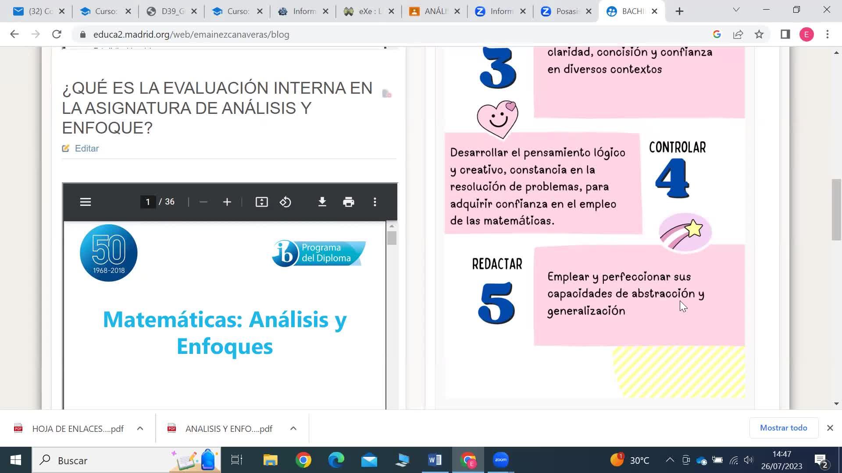Image resolution: width=842 pixels, height=473 pixels.
Task: Click the PDF page number field
Action: pyautogui.click(x=148, y=202)
